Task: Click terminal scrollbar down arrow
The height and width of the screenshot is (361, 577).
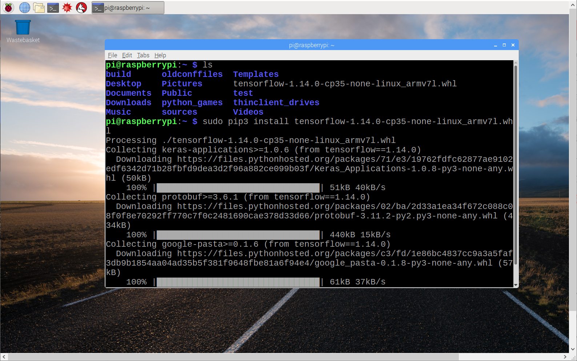Action: click(x=516, y=285)
